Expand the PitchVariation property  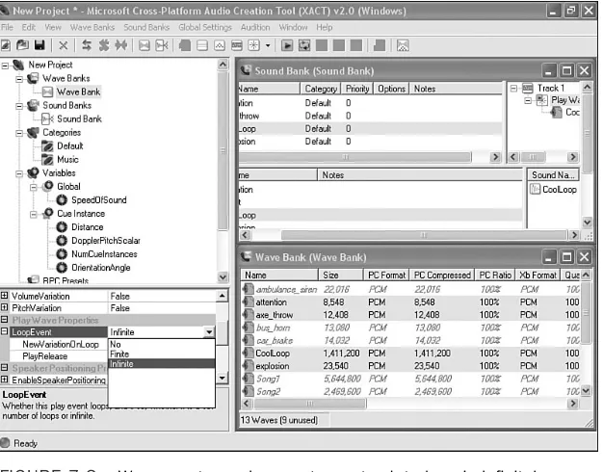[x=4, y=307]
